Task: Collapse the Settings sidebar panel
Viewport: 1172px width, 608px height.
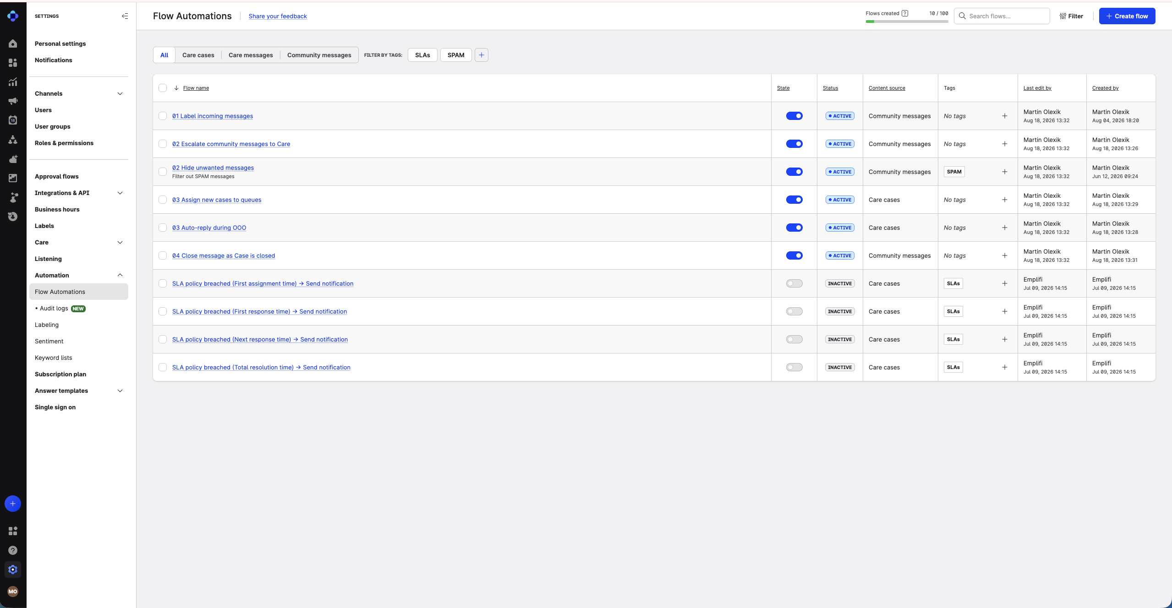Action: pos(125,16)
